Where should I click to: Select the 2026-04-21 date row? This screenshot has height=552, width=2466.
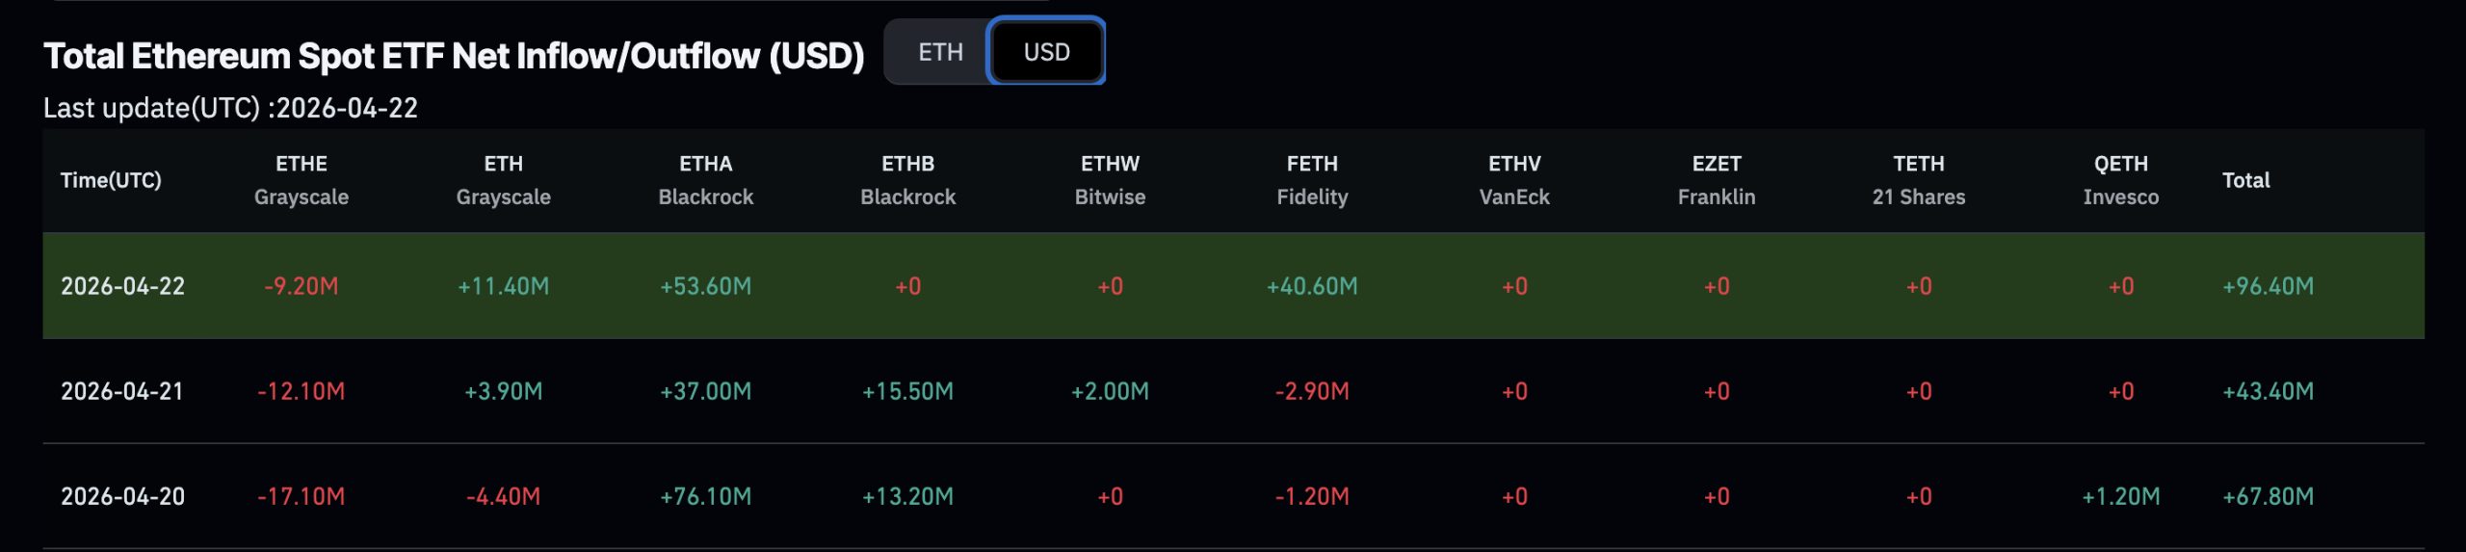click(x=122, y=391)
